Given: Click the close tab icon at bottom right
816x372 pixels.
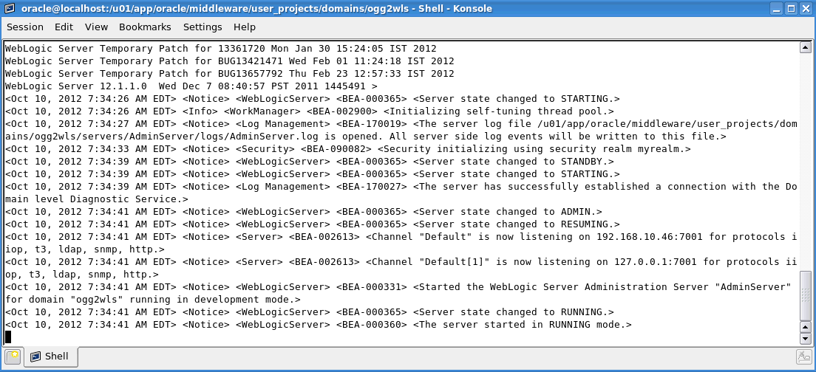Looking at the screenshot, I should pos(803,357).
